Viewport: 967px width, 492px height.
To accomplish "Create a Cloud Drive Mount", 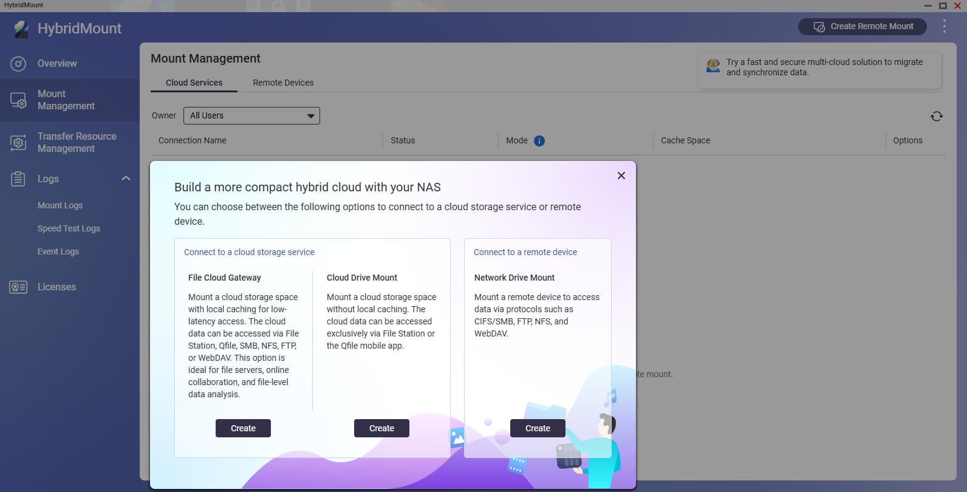I will coord(381,428).
